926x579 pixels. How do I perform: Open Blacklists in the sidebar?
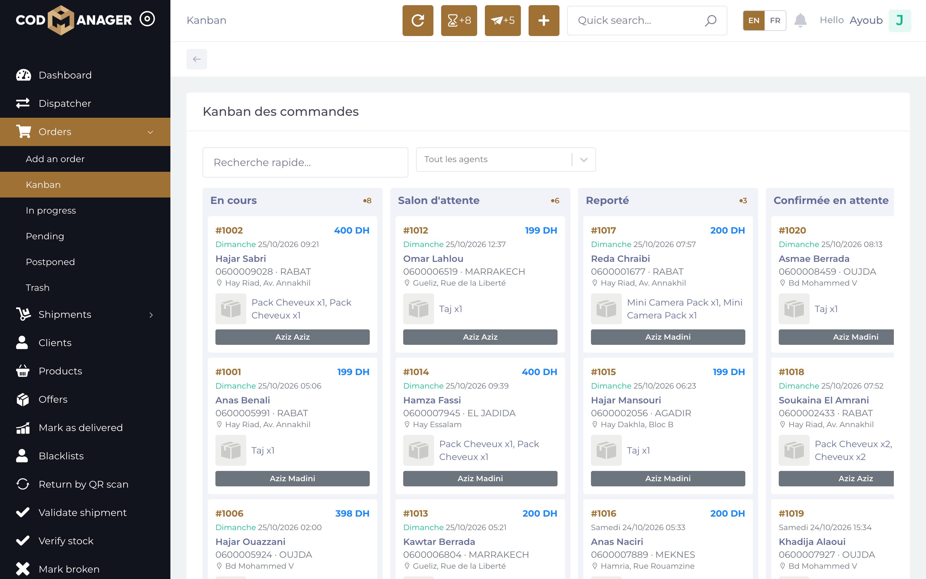click(x=85, y=456)
